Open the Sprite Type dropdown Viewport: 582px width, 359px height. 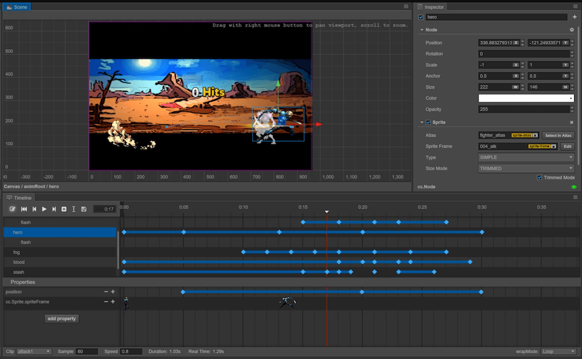pyautogui.click(x=526, y=157)
